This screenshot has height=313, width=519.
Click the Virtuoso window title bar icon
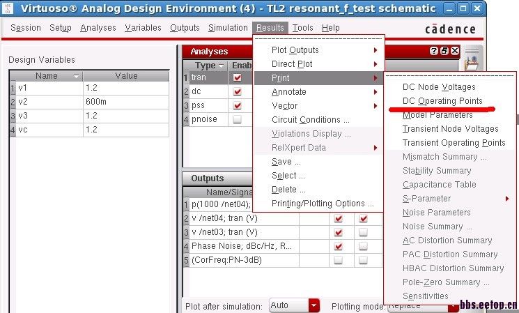click(x=8, y=8)
